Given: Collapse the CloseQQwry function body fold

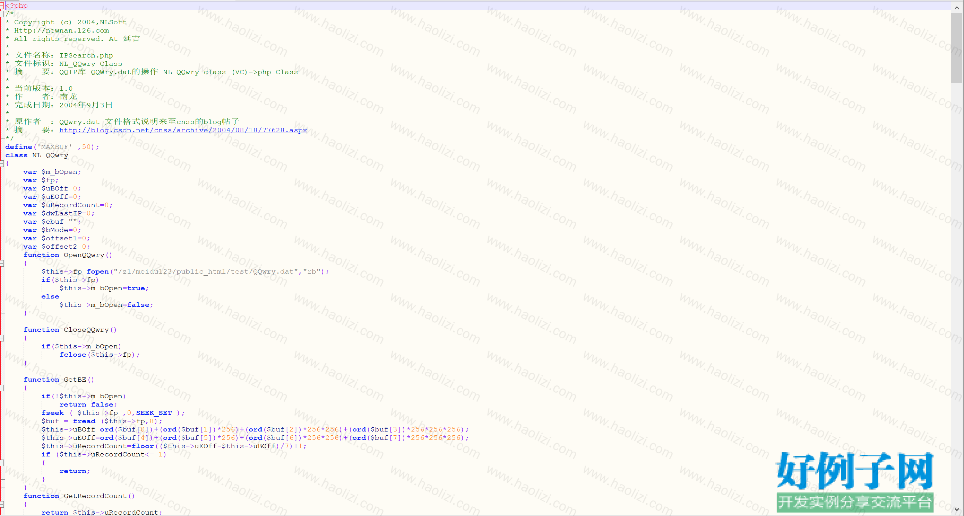Looking at the screenshot, I should pyautogui.click(x=1, y=338).
